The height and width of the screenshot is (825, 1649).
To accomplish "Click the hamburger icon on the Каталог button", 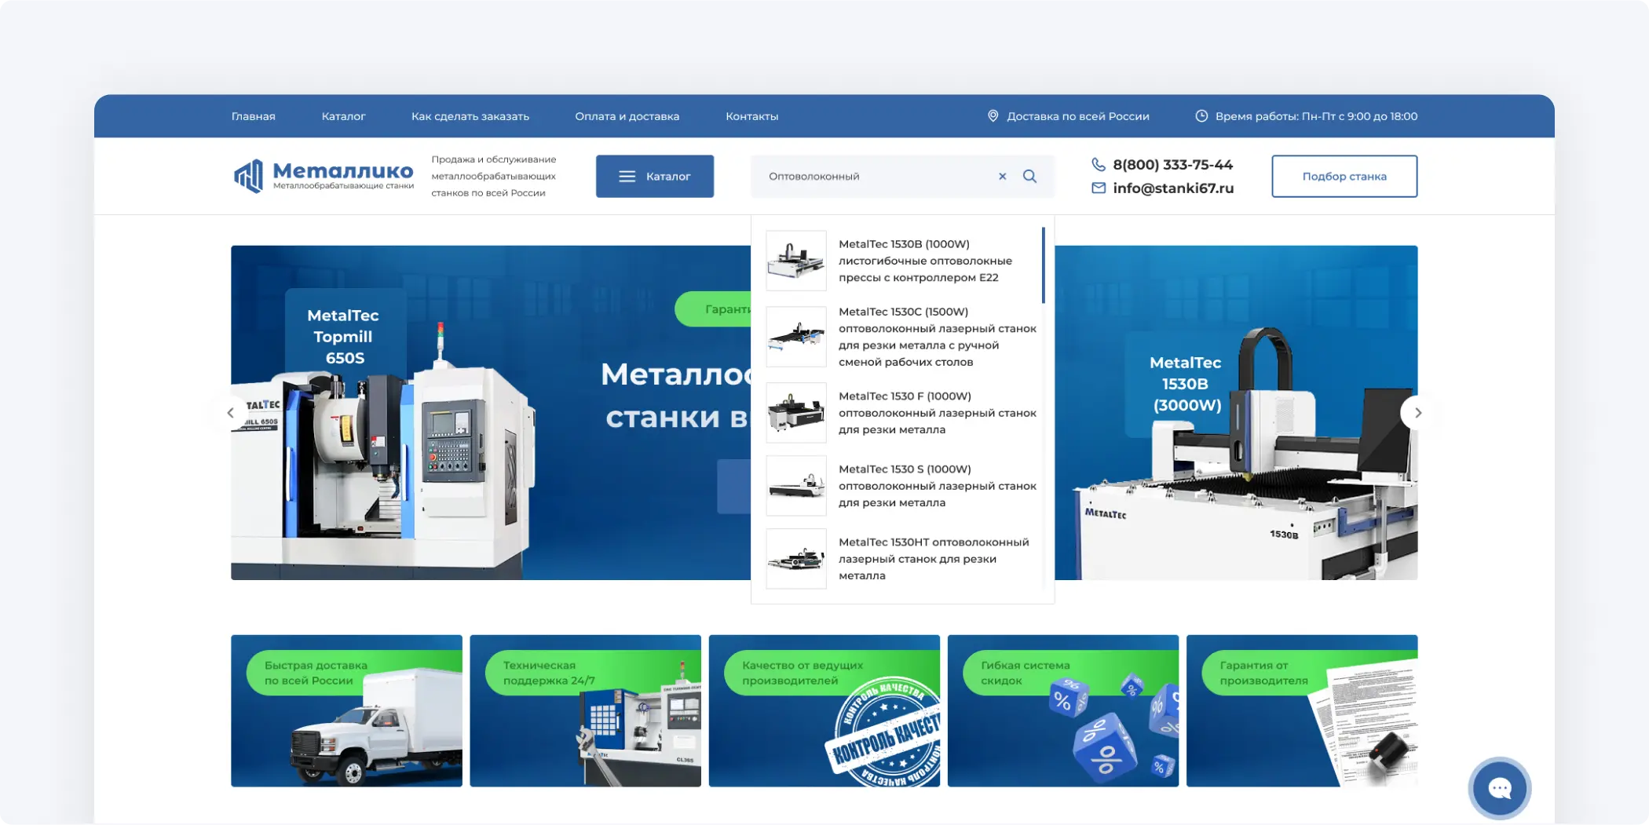I will [x=627, y=176].
